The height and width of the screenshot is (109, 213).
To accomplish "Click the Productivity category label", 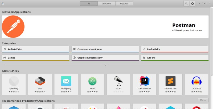I will 154,49.
